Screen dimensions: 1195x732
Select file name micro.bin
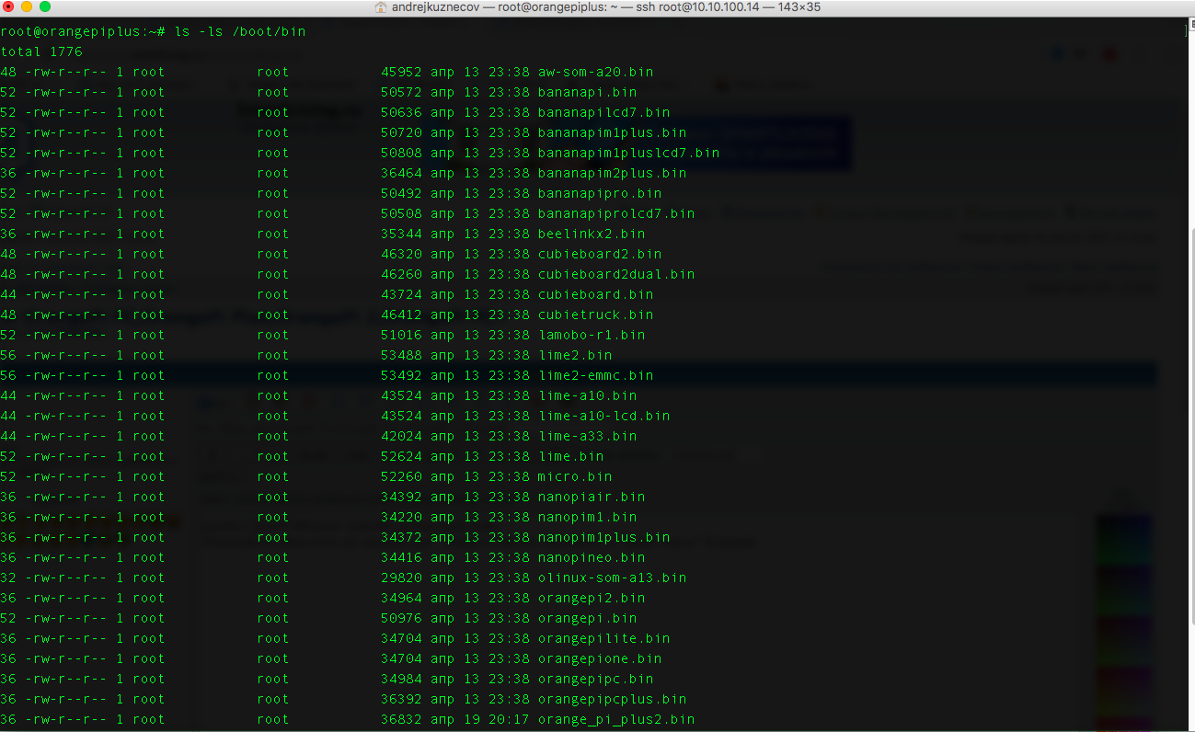pyautogui.click(x=575, y=476)
